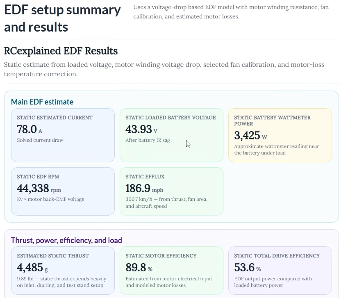Click the 'STATIC EFFLUX' label
The width and height of the screenshot is (341, 298).
pos(145,176)
